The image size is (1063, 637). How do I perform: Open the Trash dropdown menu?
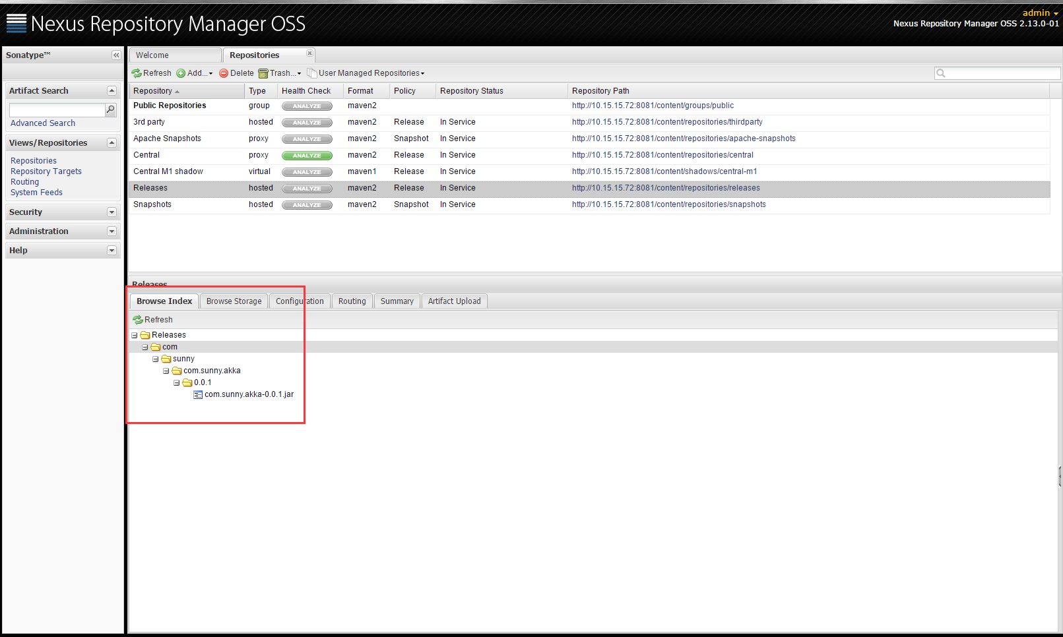(280, 73)
